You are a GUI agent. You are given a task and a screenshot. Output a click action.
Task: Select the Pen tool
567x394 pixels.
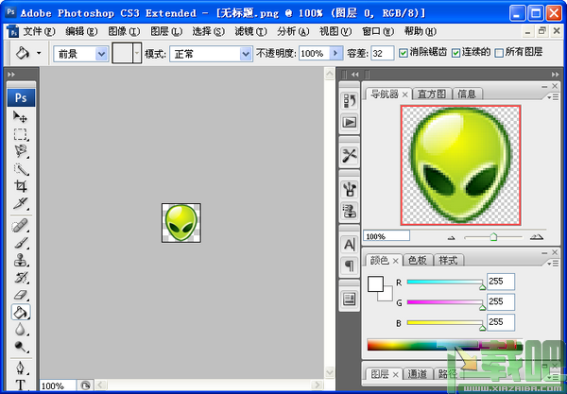point(20,368)
